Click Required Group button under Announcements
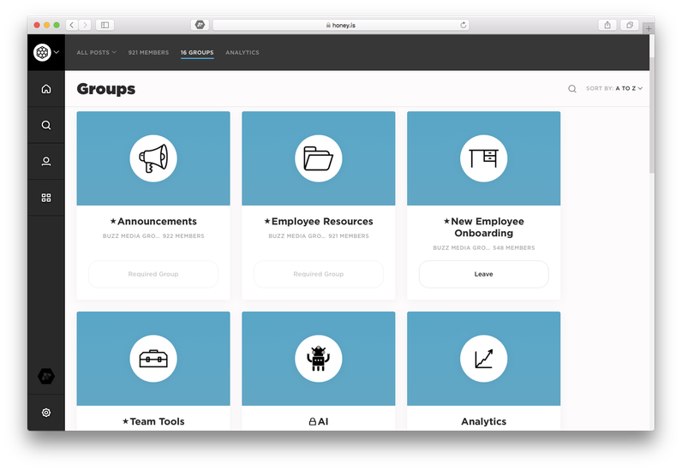Viewport: 682px width, 470px height. click(153, 274)
